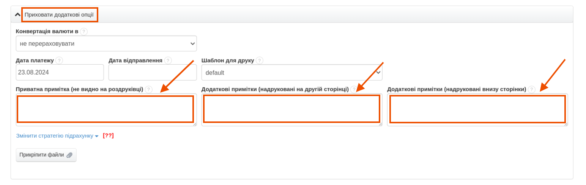The height and width of the screenshot is (185, 586).
Task: Click the red [??] link
Action: [108, 136]
